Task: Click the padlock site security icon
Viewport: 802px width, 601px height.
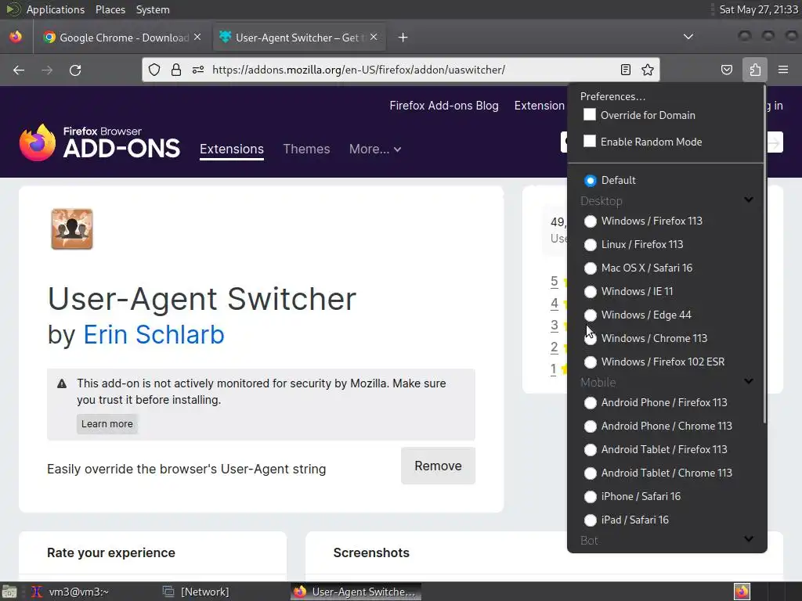Action: [x=176, y=70]
